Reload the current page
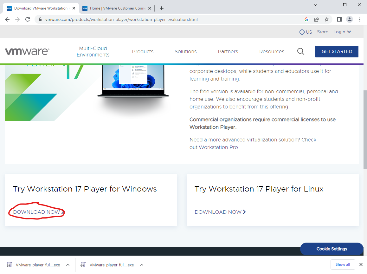Viewport: 367px width, 274px height. (27, 19)
